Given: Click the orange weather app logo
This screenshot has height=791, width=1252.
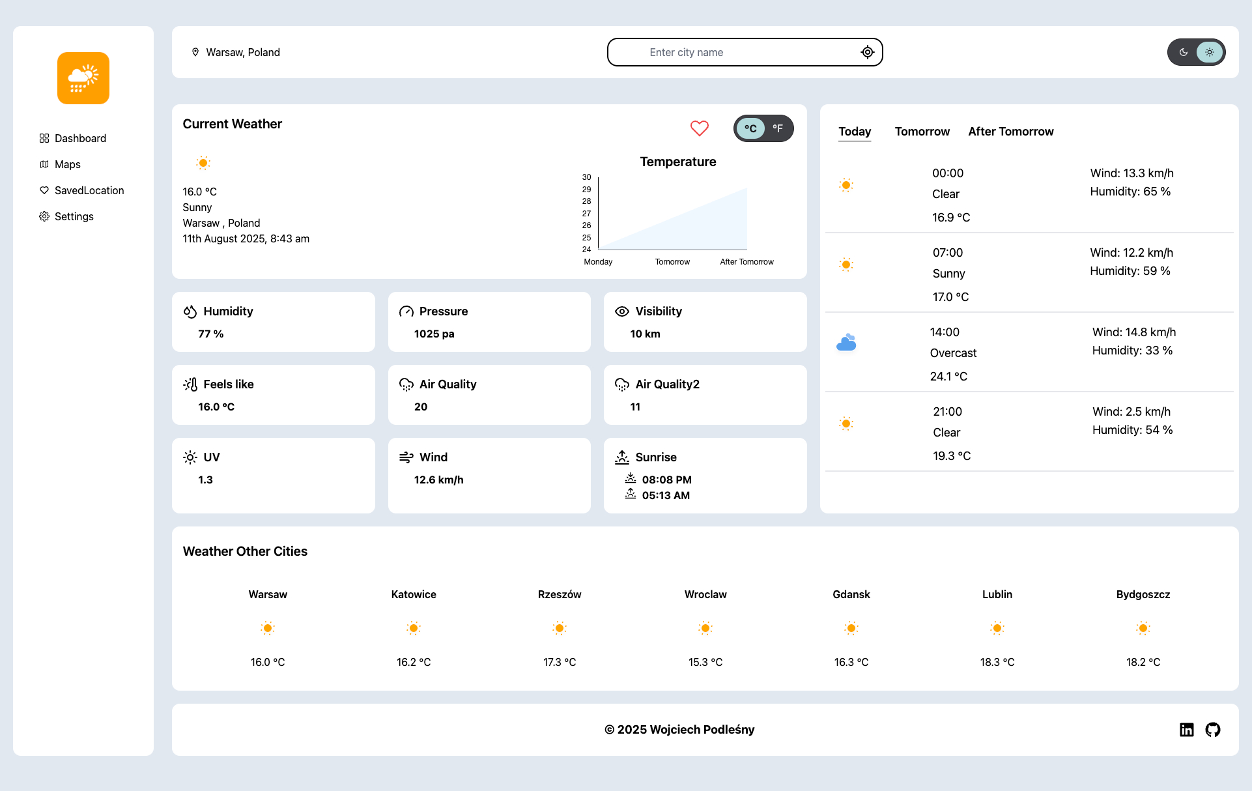Looking at the screenshot, I should pos(83,78).
